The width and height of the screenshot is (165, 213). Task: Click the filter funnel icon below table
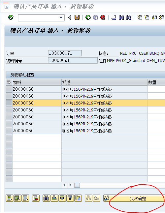point(70,198)
